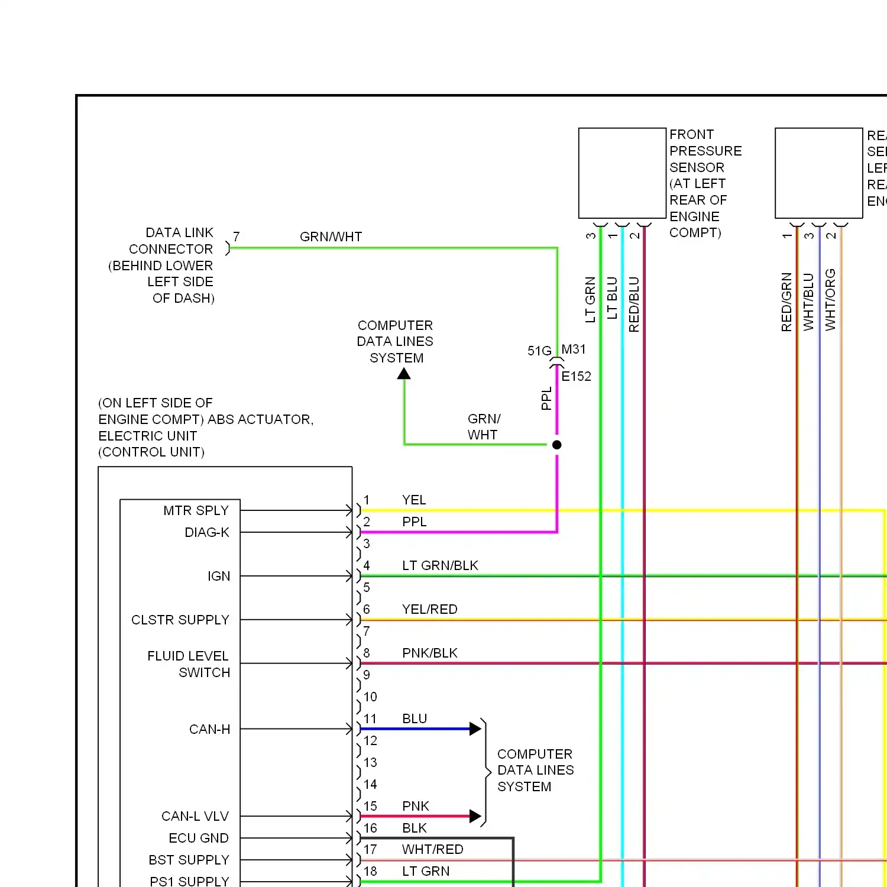The width and height of the screenshot is (887, 887).
Task: Select the PPL wire label at pin 2
Action: pos(414,522)
